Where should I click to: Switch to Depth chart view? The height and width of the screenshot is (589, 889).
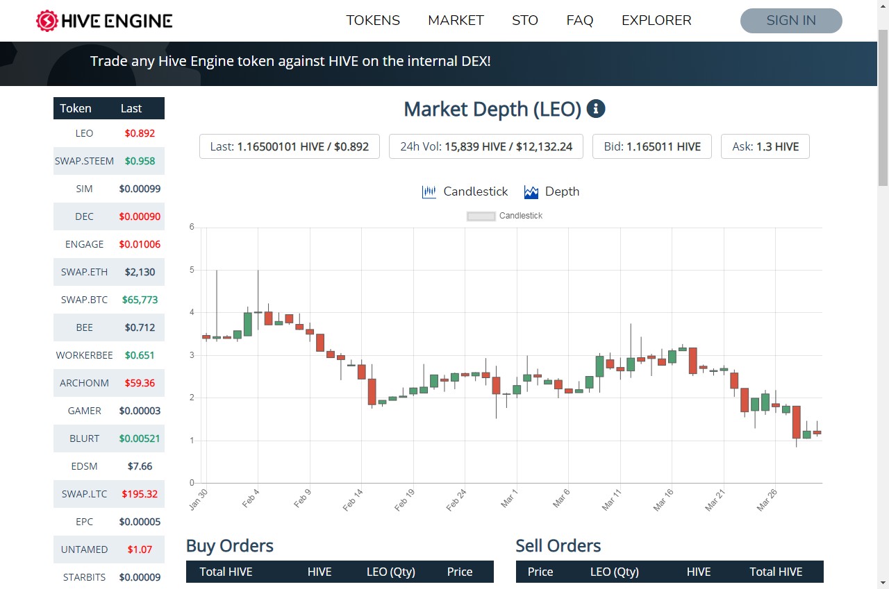(551, 191)
